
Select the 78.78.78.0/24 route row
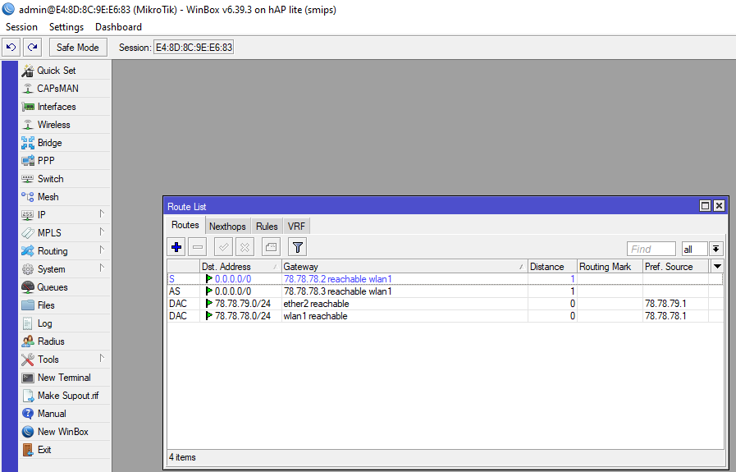click(x=445, y=316)
